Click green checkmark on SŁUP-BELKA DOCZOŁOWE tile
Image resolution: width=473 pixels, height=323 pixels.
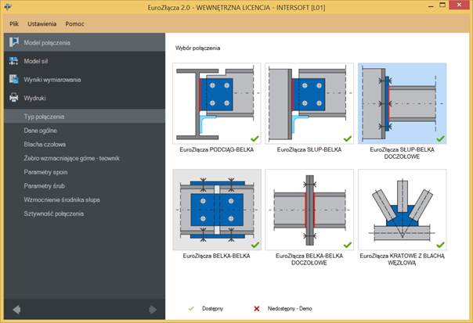tap(440, 138)
